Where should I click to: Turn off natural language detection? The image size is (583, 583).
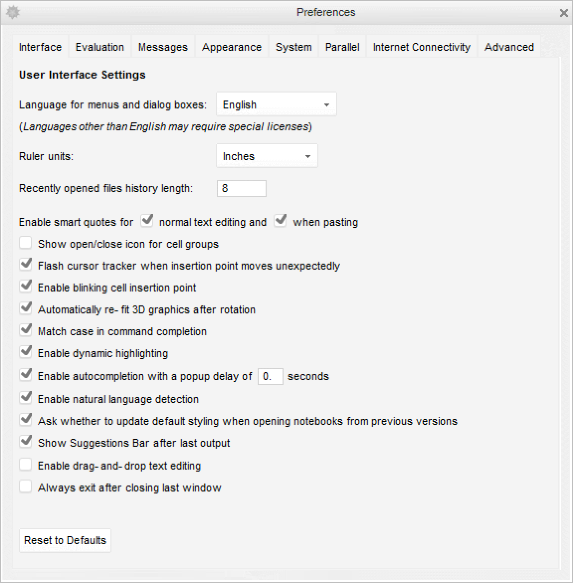coord(25,398)
